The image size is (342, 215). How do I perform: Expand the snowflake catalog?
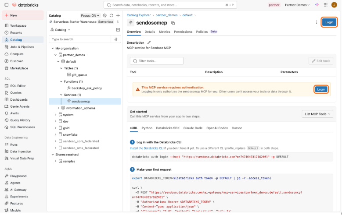55,134
